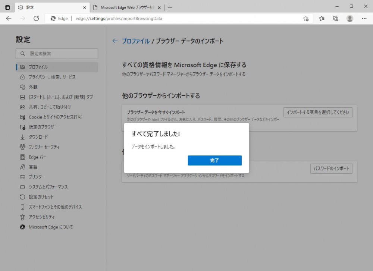Open プライバシー、検索、サービス settings
Image resolution: width=373 pixels, height=271 pixels.
click(x=57, y=77)
